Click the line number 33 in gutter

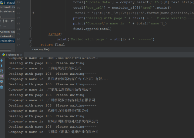click(x=18, y=24)
